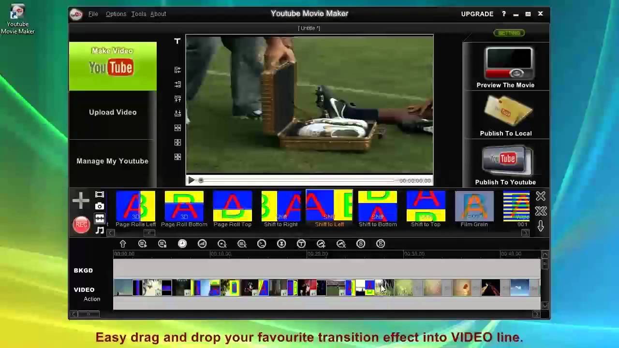Click the preview seek slider track
619x348 pixels.
click(x=297, y=181)
